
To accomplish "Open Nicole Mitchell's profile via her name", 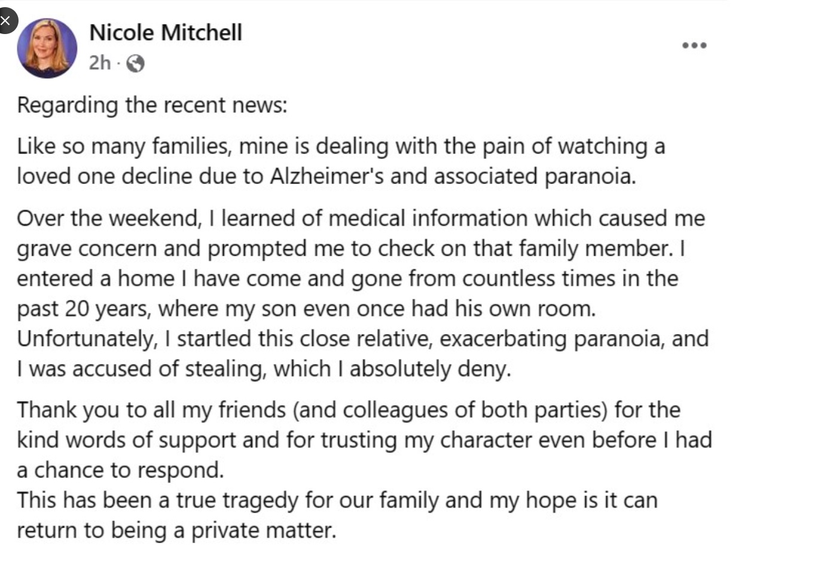I will click(x=166, y=33).
